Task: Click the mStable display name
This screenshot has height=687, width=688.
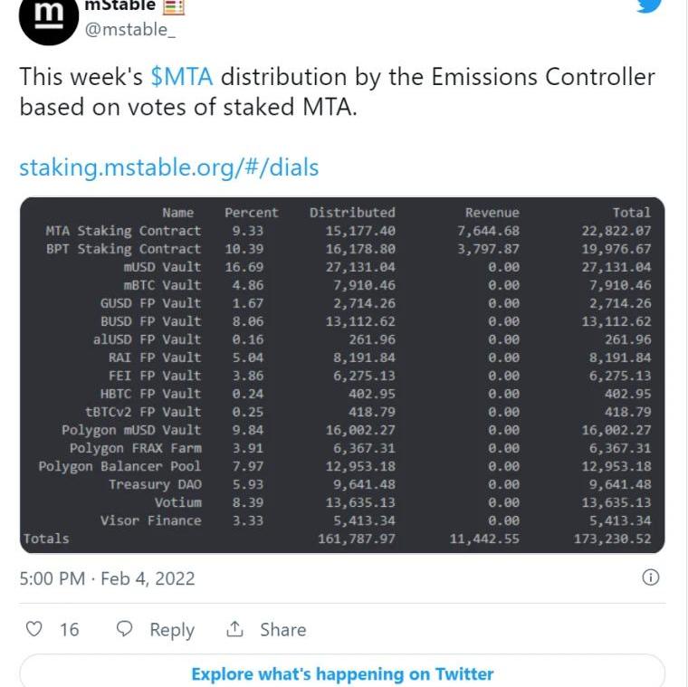Action: click(119, 5)
